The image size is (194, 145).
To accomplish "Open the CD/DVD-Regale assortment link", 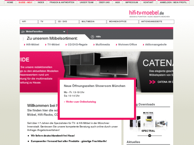I will [77, 44].
